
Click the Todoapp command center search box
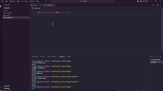pyautogui.click(x=83, y=1)
